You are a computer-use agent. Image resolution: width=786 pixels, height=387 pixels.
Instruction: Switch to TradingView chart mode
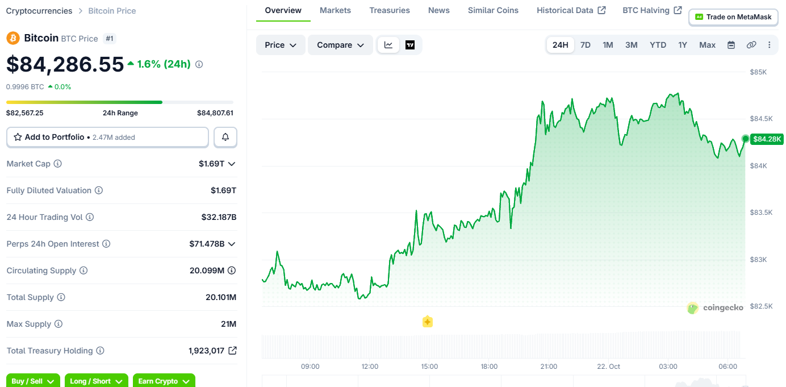(410, 45)
